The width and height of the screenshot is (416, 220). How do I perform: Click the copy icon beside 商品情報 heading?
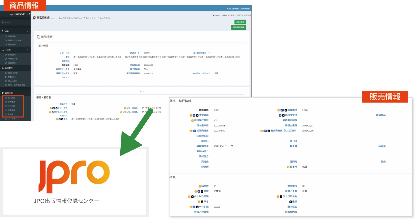(38, 37)
